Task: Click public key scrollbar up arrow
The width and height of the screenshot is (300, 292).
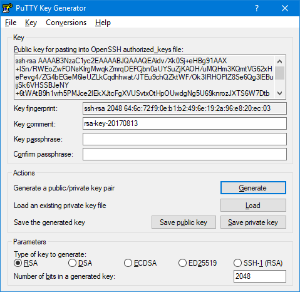Action: (x=280, y=61)
